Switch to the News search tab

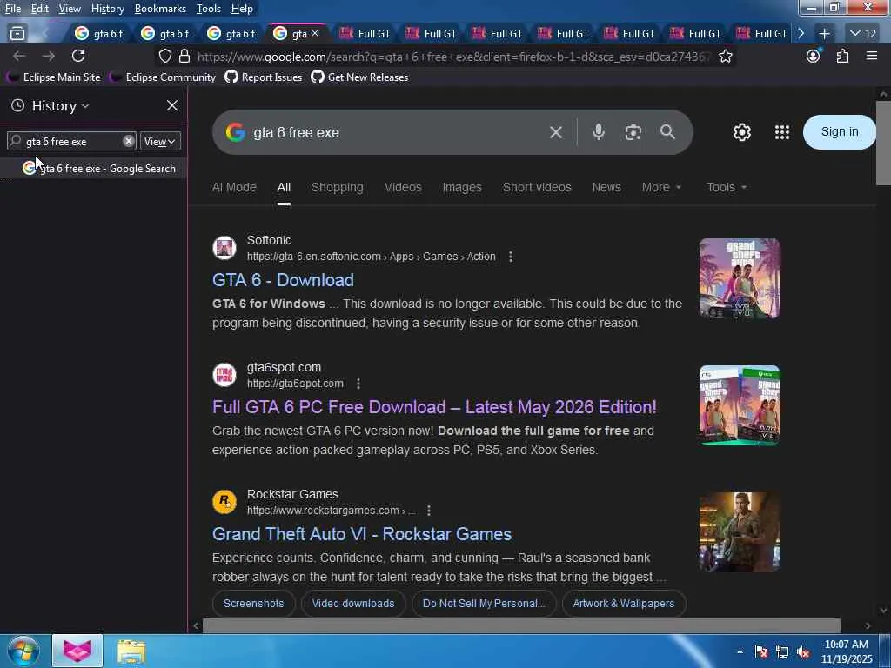606,187
